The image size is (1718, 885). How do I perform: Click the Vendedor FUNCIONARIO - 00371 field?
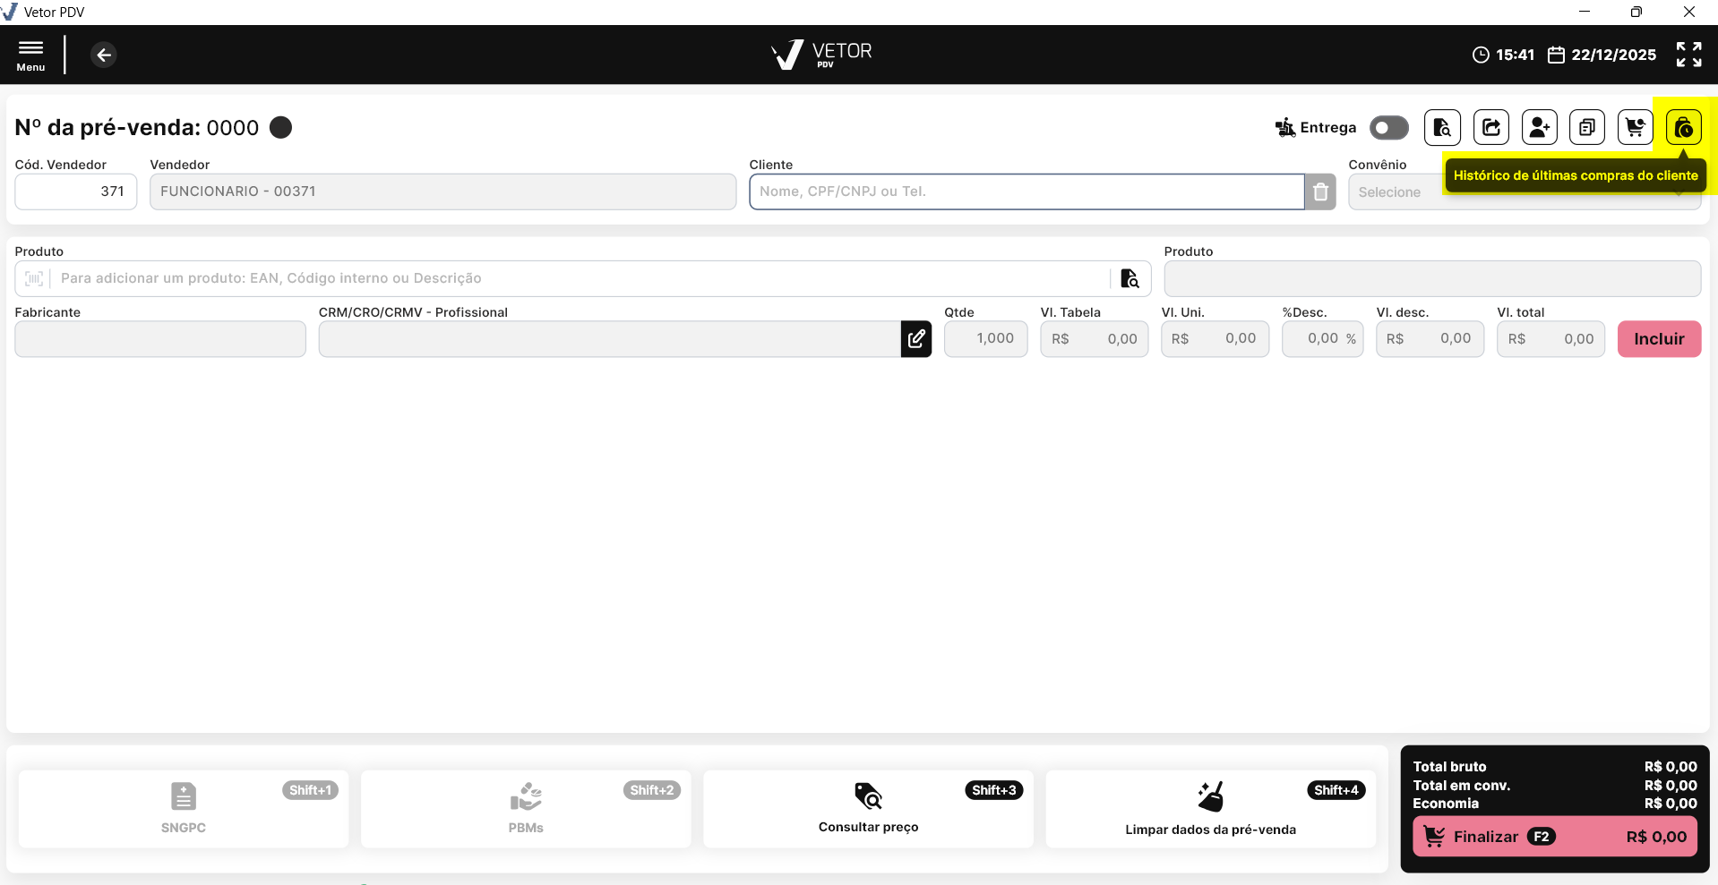pyautogui.click(x=442, y=191)
